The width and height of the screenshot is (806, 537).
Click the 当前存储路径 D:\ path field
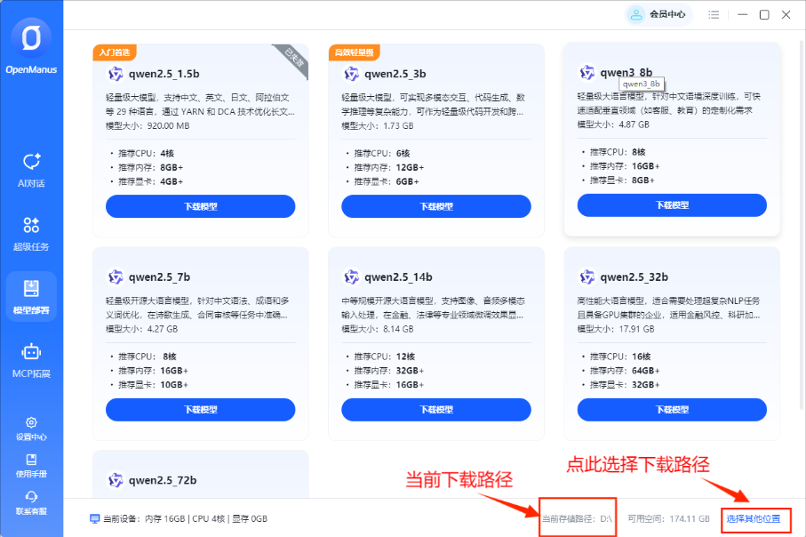point(576,519)
